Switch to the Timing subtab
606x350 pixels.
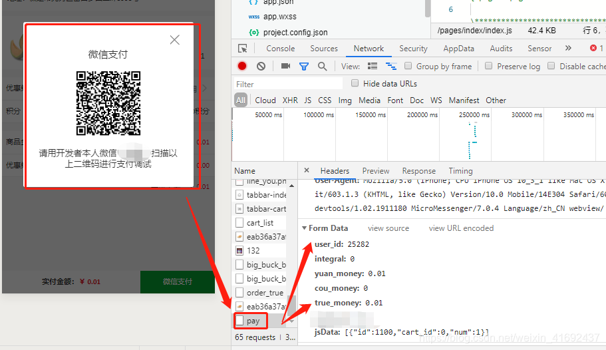point(460,171)
